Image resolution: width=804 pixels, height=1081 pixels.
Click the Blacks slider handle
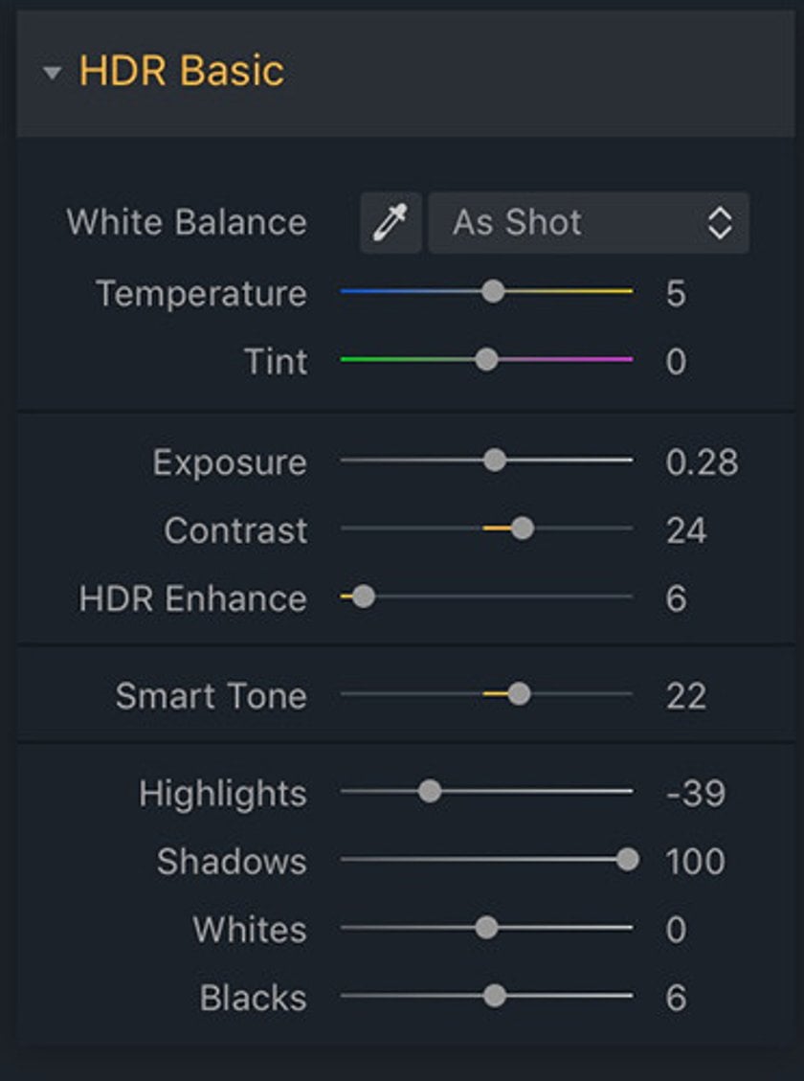coord(494,996)
